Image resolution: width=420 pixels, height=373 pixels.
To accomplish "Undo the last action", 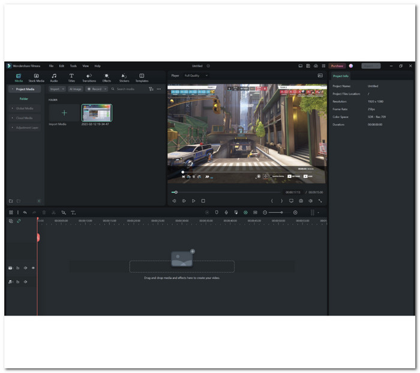I will click(x=25, y=212).
